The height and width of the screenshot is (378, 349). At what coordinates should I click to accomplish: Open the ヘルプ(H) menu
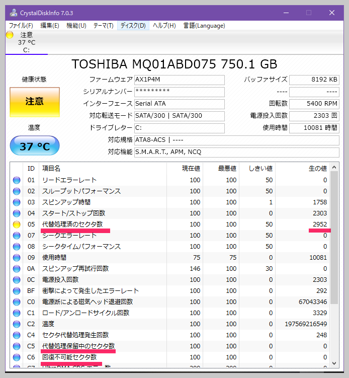[164, 26]
